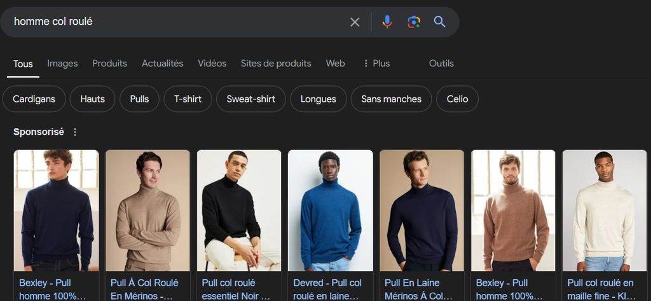This screenshot has width=651, height=301.
Task: Start voice search with microphone icon
Action: (387, 22)
